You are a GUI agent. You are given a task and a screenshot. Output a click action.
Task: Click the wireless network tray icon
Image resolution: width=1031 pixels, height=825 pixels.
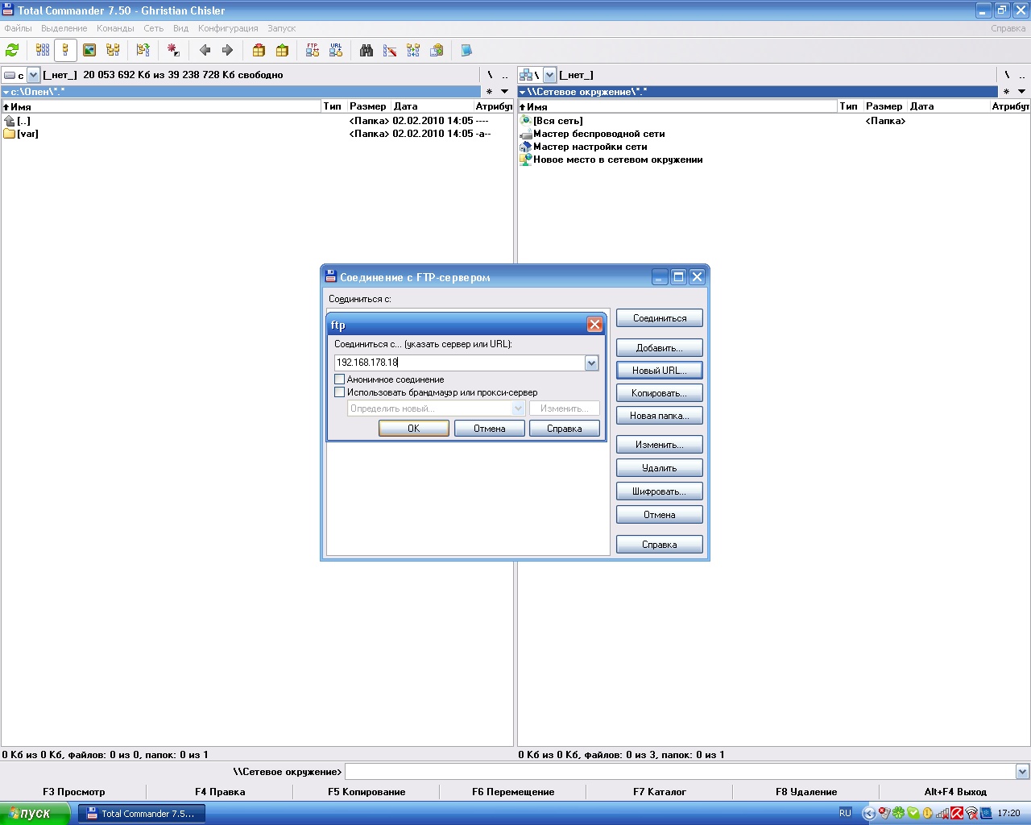[971, 813]
